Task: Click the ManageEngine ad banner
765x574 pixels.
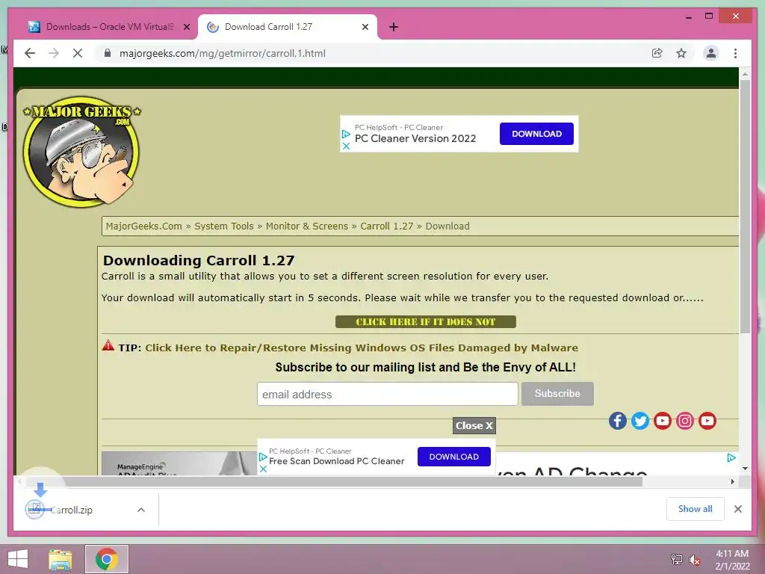Action: (x=179, y=463)
